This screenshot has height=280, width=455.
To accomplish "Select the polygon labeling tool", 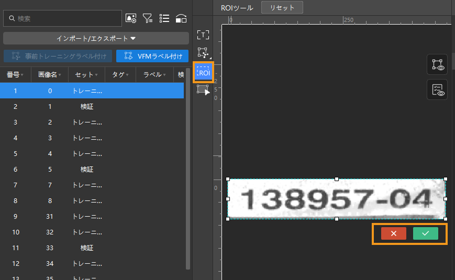I will (x=203, y=53).
